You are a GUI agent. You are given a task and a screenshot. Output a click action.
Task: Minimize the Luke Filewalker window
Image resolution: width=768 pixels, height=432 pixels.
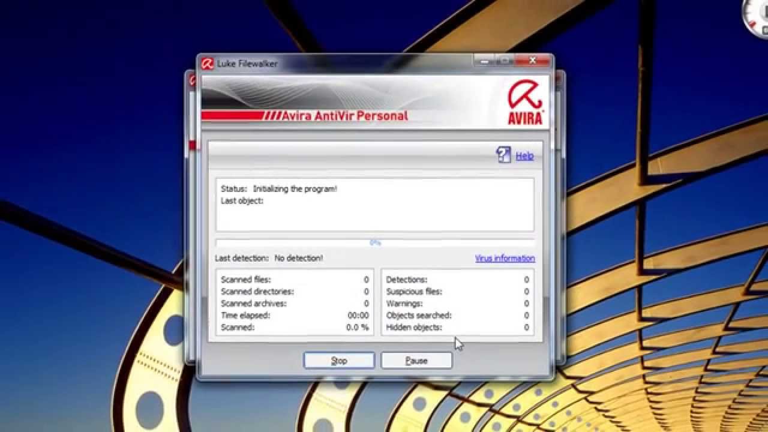[x=484, y=61]
